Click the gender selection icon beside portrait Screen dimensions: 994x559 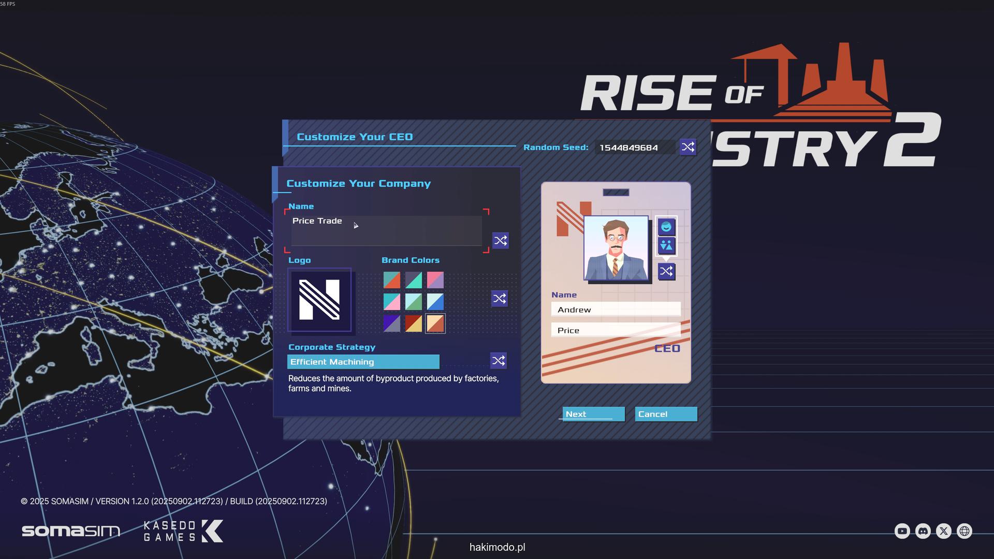pos(666,246)
